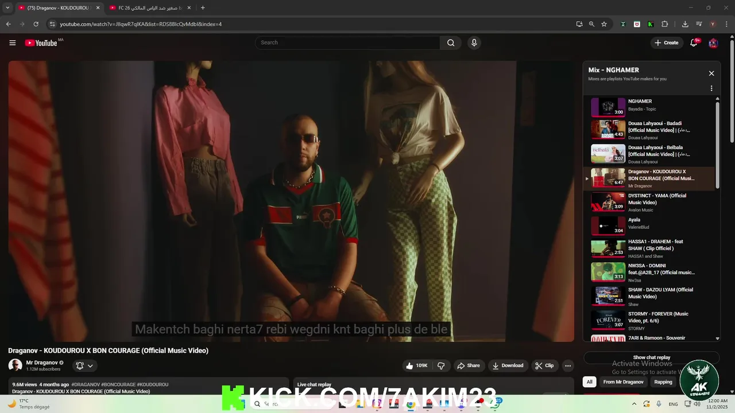The height and width of the screenshot is (413, 735).
Task: Click the video player to pause
Action: (x=291, y=201)
